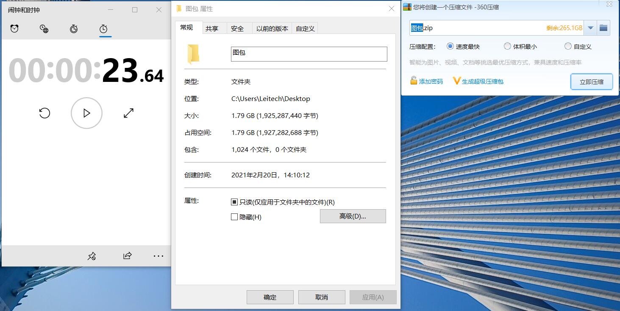Image resolution: width=620 pixels, height=311 pixels.
Task: Select the 速度最快 compression option
Action: click(450, 46)
